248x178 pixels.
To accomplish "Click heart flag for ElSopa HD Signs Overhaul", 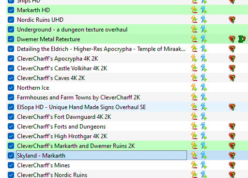I will tap(232, 107).
